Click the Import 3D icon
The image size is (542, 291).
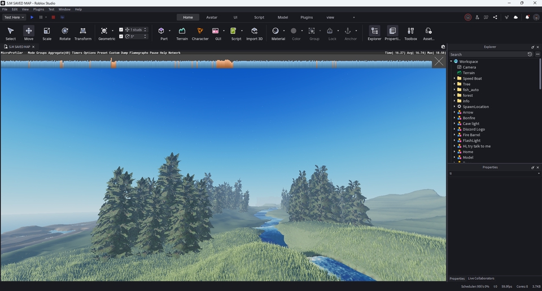[254, 33]
